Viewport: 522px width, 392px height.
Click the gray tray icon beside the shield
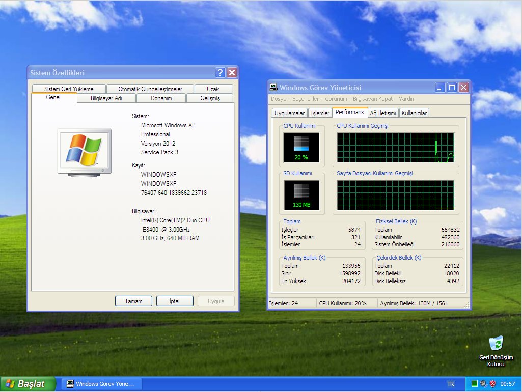483,384
